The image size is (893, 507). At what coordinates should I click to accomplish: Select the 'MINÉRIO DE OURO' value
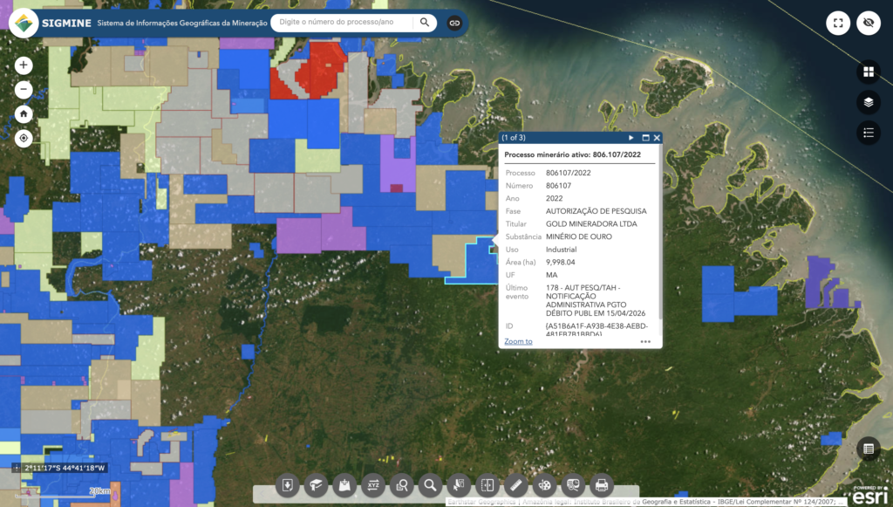pyautogui.click(x=579, y=236)
